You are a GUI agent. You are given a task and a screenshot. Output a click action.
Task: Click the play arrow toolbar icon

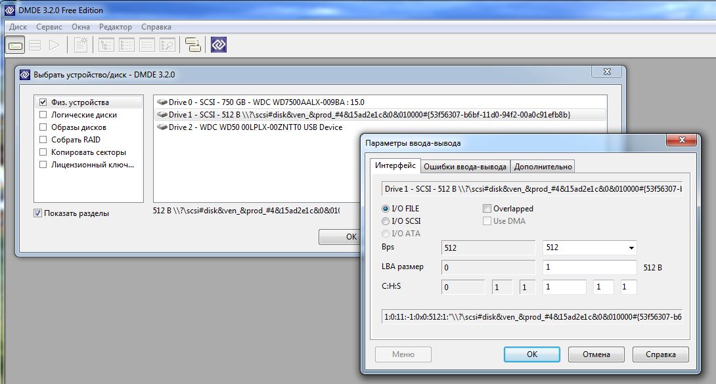click(x=55, y=45)
